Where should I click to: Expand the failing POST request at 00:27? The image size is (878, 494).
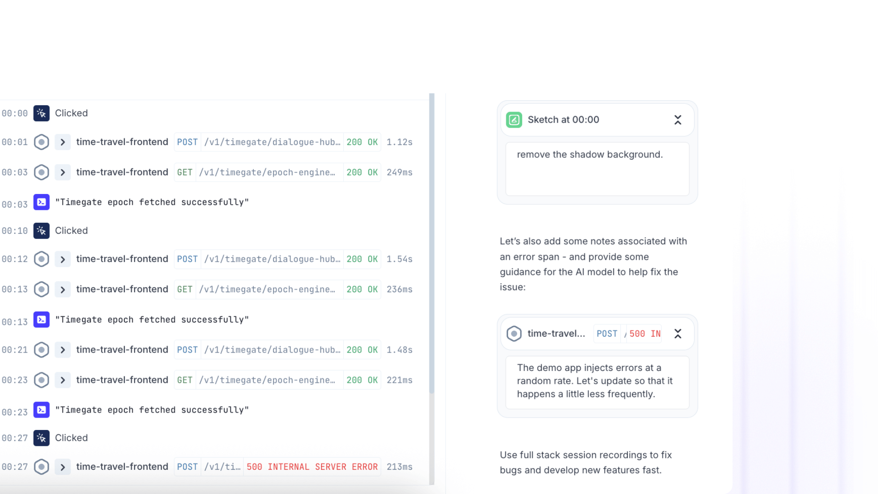pos(63,467)
